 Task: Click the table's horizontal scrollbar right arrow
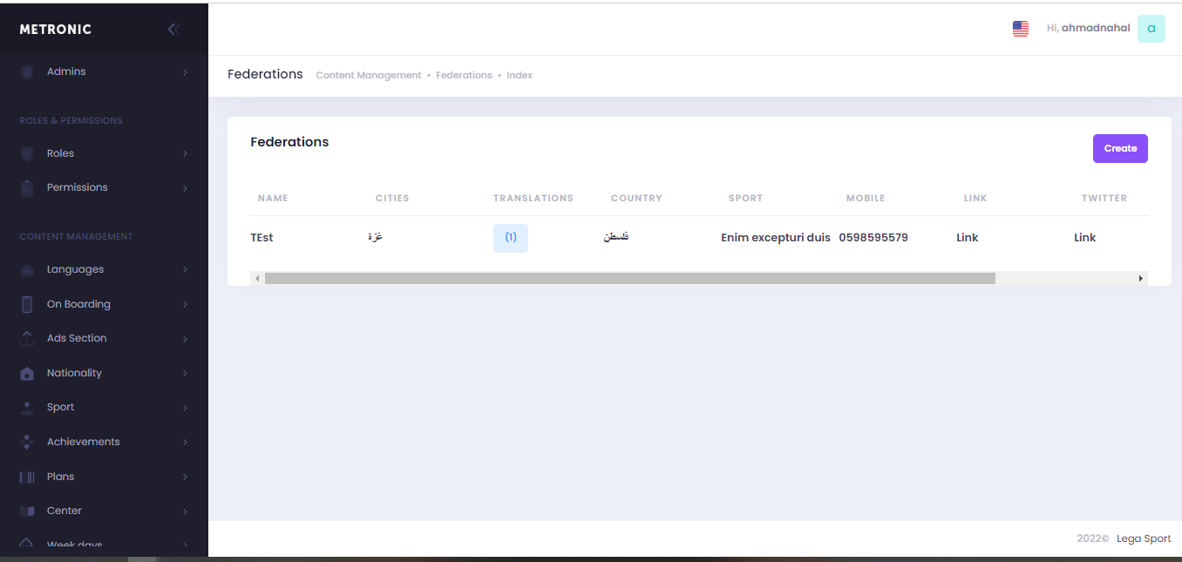click(1140, 278)
